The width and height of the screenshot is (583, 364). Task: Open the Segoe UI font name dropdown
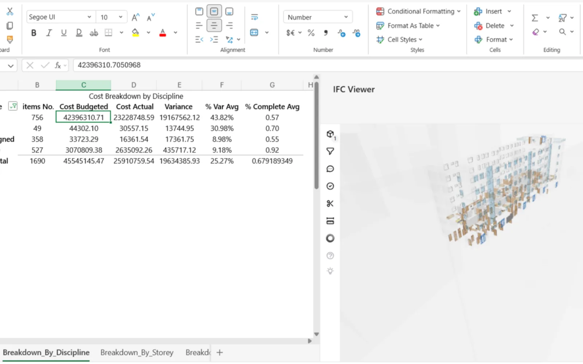coord(61,17)
